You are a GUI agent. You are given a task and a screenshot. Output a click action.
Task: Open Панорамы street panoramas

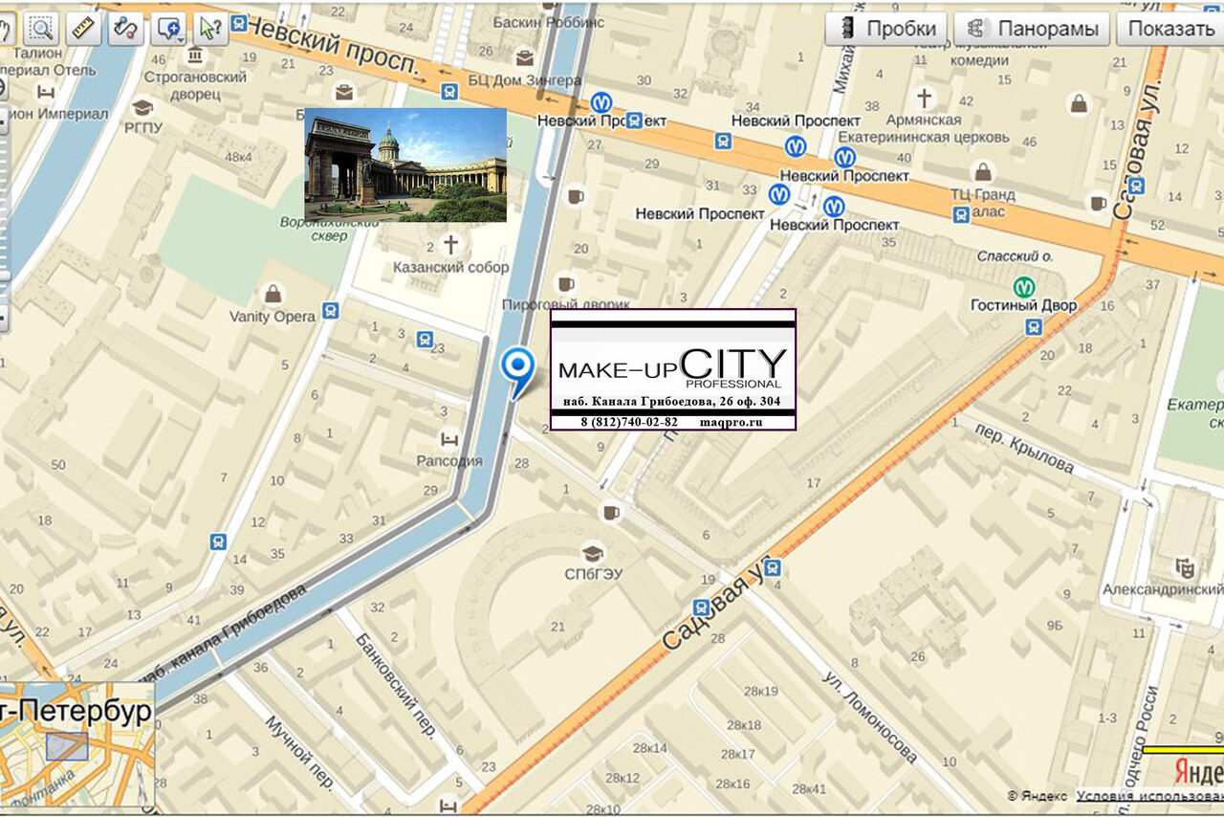(1031, 29)
